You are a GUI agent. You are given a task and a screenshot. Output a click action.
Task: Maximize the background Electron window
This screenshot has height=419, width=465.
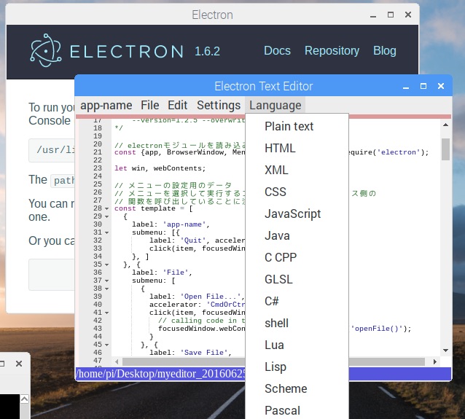click(391, 15)
